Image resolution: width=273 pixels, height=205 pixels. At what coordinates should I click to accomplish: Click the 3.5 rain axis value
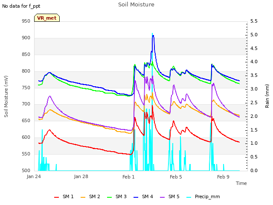[254, 76]
